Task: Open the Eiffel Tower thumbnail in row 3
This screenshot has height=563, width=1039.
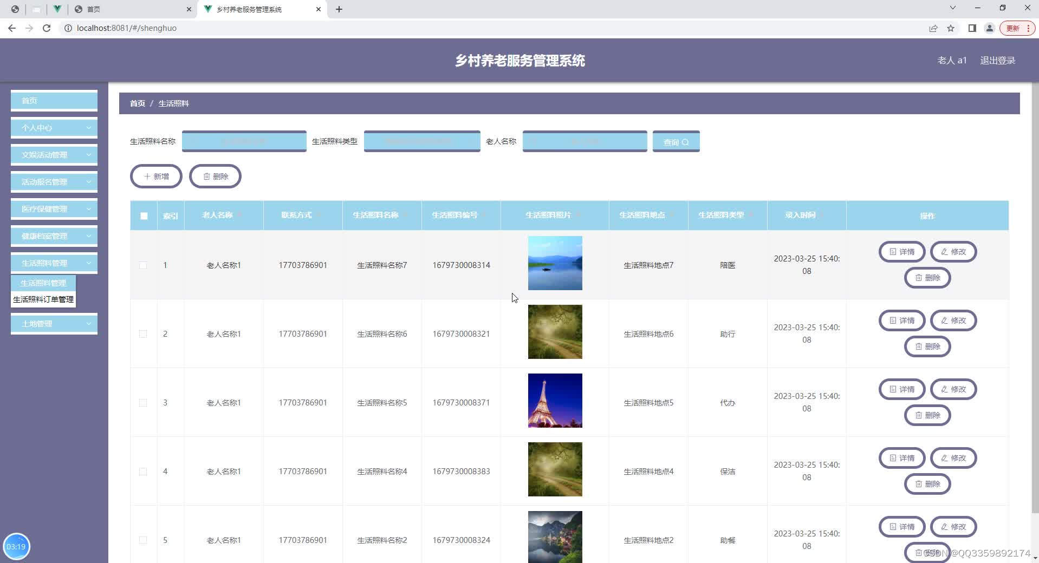Action: point(555,401)
